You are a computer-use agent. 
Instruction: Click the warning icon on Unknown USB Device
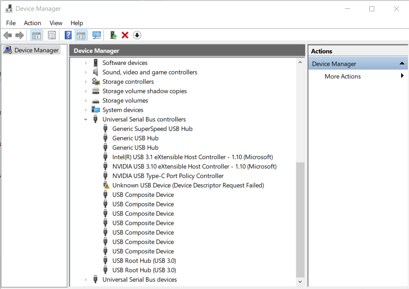[x=106, y=185]
